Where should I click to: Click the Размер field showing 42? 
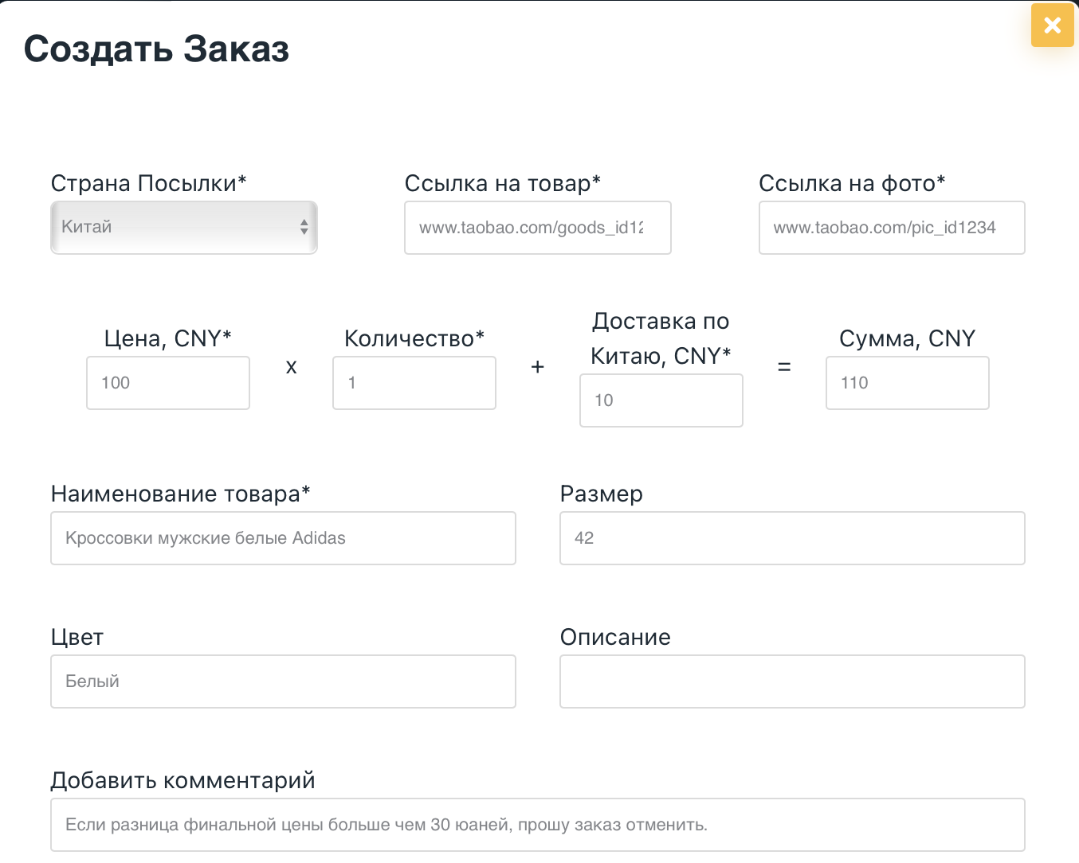tap(792, 538)
